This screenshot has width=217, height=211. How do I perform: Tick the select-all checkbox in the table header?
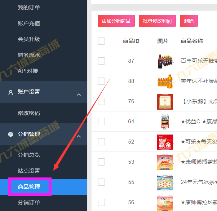(x=101, y=41)
